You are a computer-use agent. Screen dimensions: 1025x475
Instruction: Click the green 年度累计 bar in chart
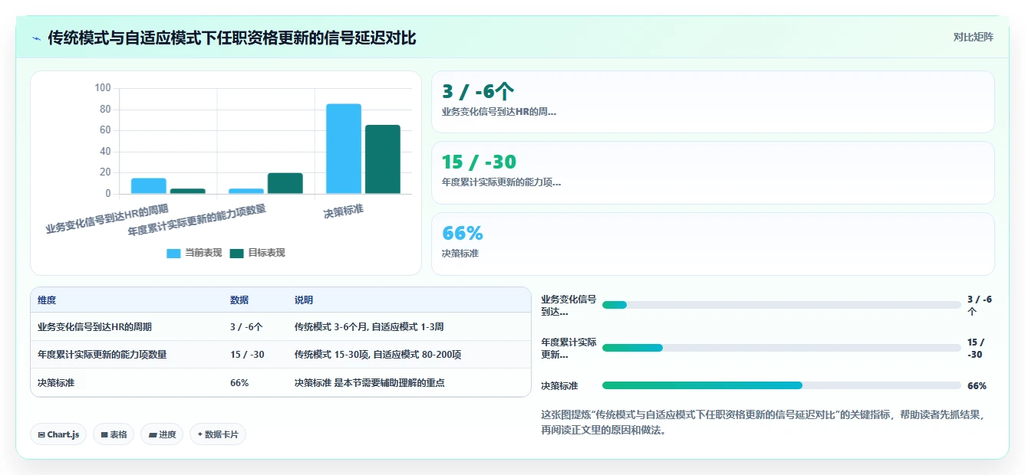285,183
